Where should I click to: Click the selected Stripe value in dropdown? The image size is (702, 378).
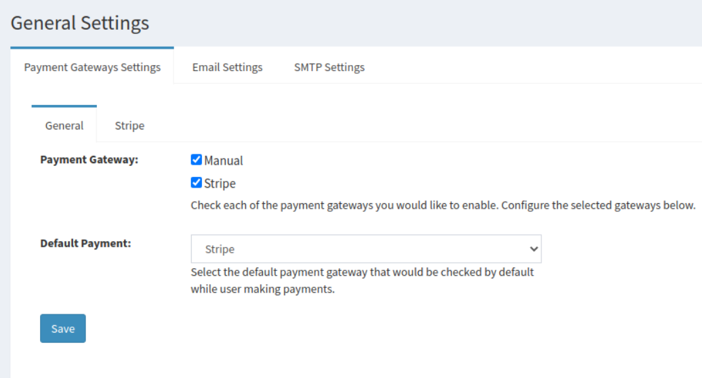220,249
